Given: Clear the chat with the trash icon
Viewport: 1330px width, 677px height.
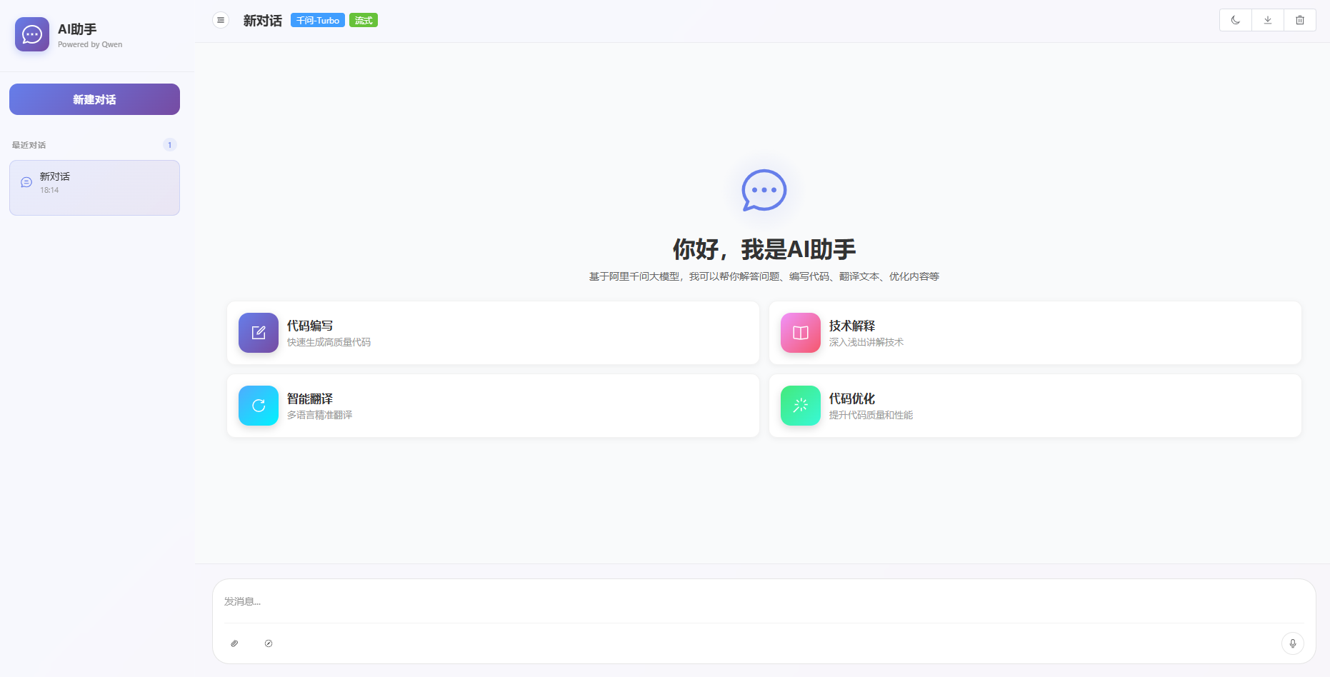Looking at the screenshot, I should coord(1301,20).
